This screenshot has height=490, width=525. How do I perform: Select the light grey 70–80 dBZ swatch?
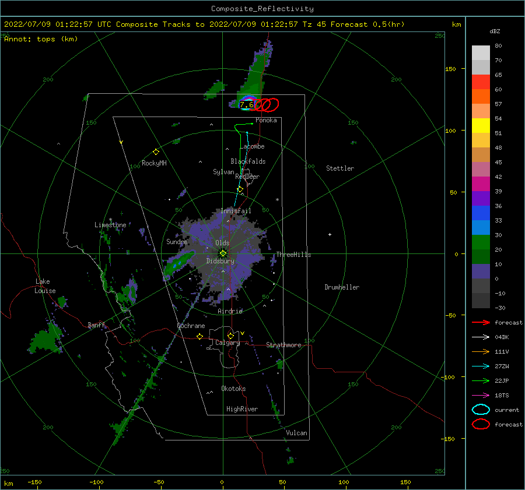pyautogui.click(x=481, y=53)
